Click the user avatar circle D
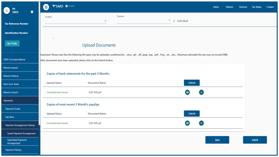This screenshot has height=157, width=279. click(7, 11)
